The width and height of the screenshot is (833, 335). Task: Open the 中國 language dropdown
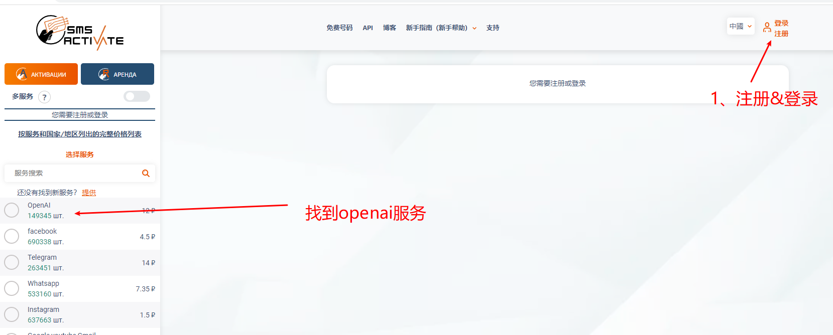coord(741,26)
